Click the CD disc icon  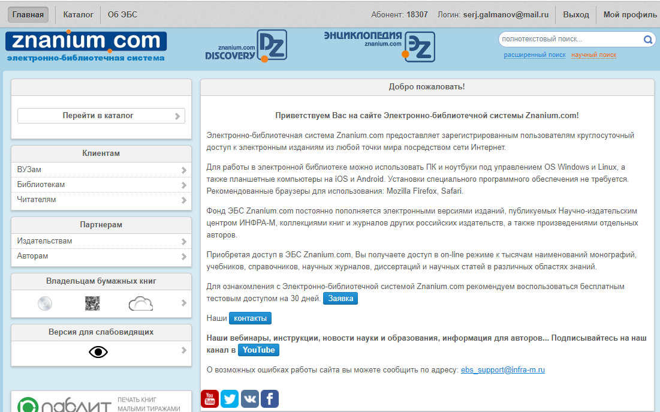(x=45, y=303)
